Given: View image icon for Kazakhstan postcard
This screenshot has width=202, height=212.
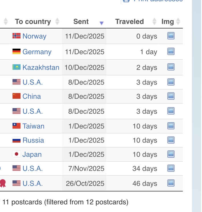Looking at the screenshot, I should [171, 67].
